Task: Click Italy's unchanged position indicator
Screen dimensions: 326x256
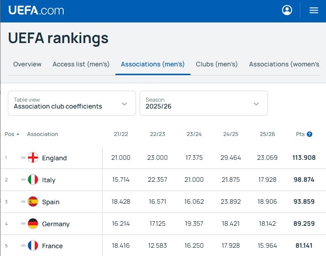Action: click(x=23, y=180)
